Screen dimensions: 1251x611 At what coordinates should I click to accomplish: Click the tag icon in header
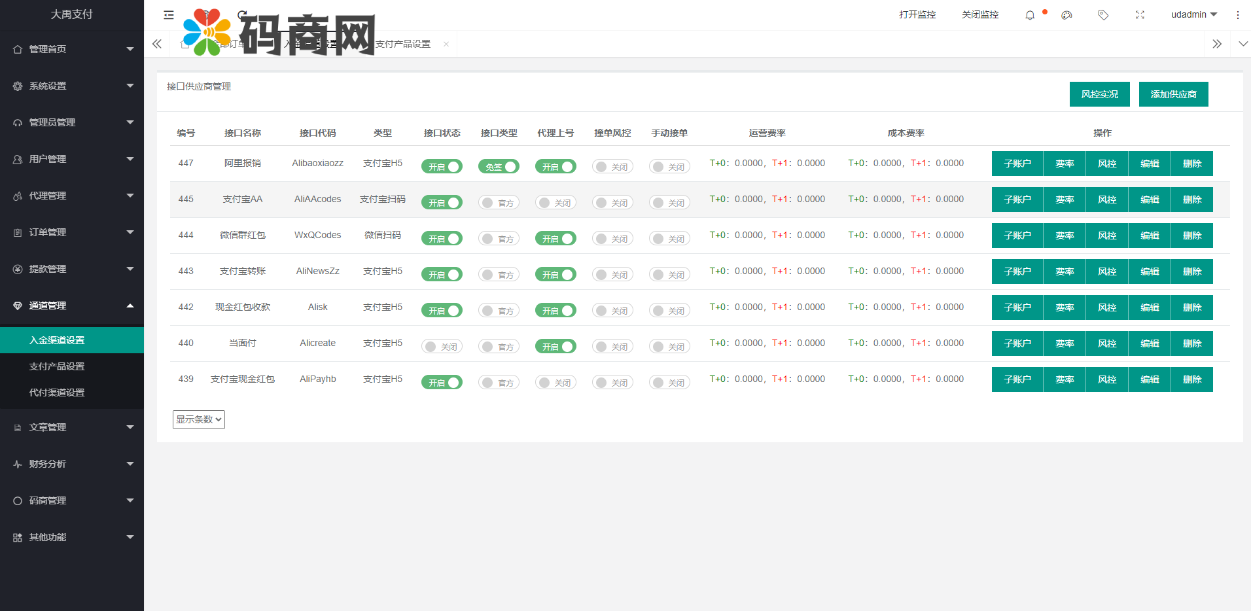tap(1103, 15)
